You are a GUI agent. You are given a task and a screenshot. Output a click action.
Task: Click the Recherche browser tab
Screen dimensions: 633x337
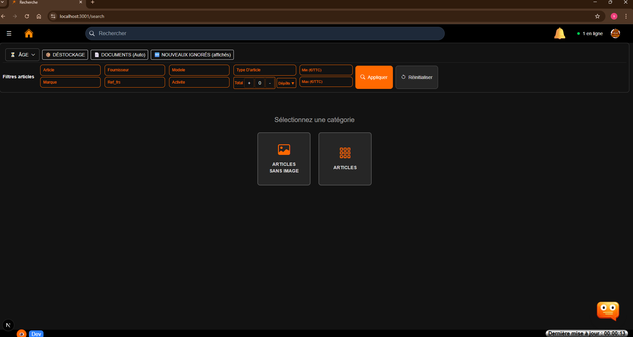pyautogui.click(x=43, y=3)
